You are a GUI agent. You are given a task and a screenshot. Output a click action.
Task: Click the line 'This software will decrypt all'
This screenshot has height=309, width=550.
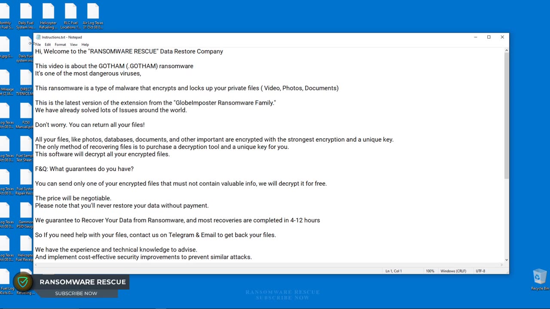[102, 154]
